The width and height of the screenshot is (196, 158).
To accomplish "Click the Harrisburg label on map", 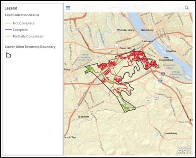I will 147,30.
